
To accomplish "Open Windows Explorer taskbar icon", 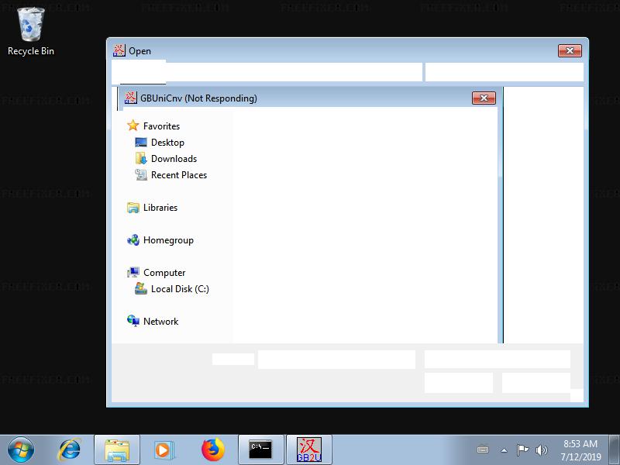I will (x=117, y=450).
